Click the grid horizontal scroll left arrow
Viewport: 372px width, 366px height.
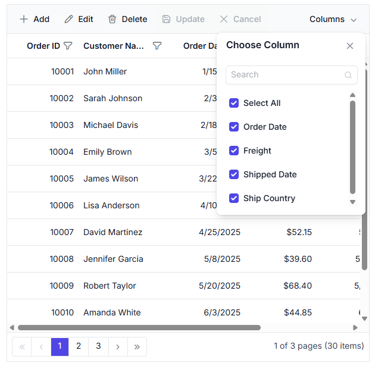[x=12, y=328]
